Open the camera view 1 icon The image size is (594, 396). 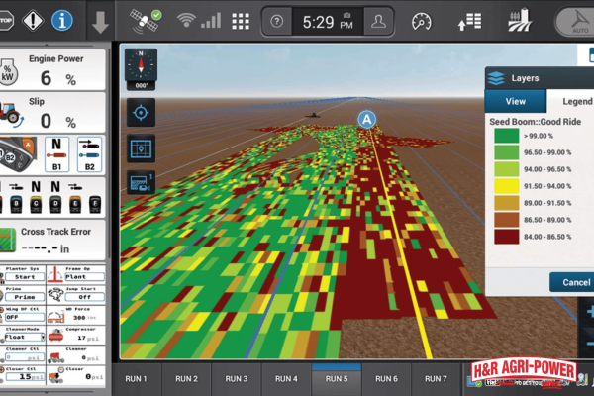coord(141,182)
